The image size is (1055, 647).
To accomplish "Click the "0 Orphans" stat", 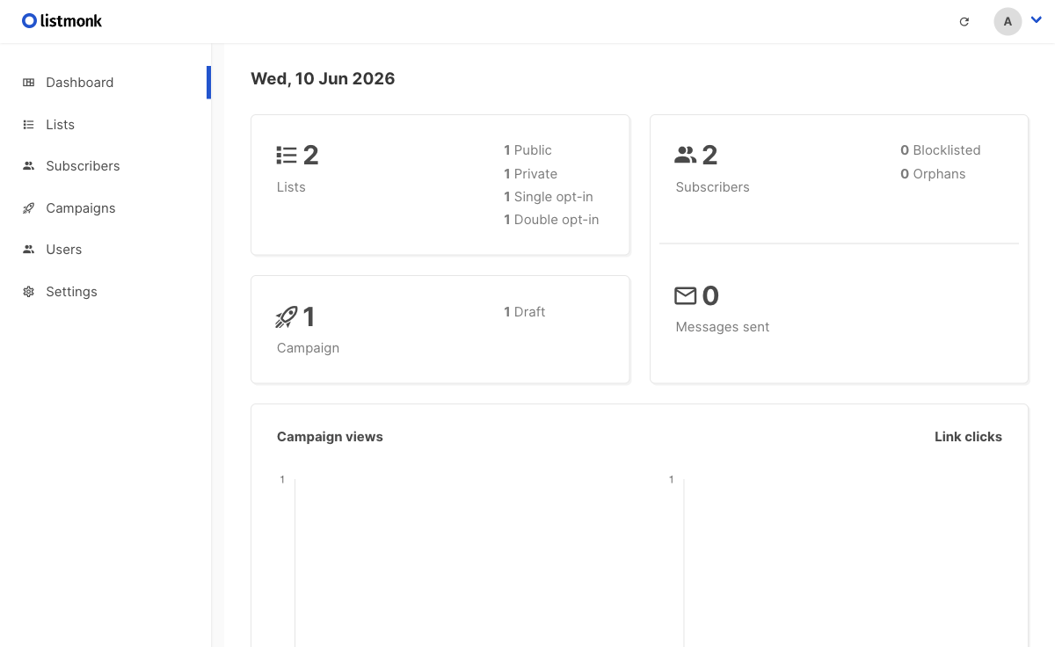I will [933, 174].
